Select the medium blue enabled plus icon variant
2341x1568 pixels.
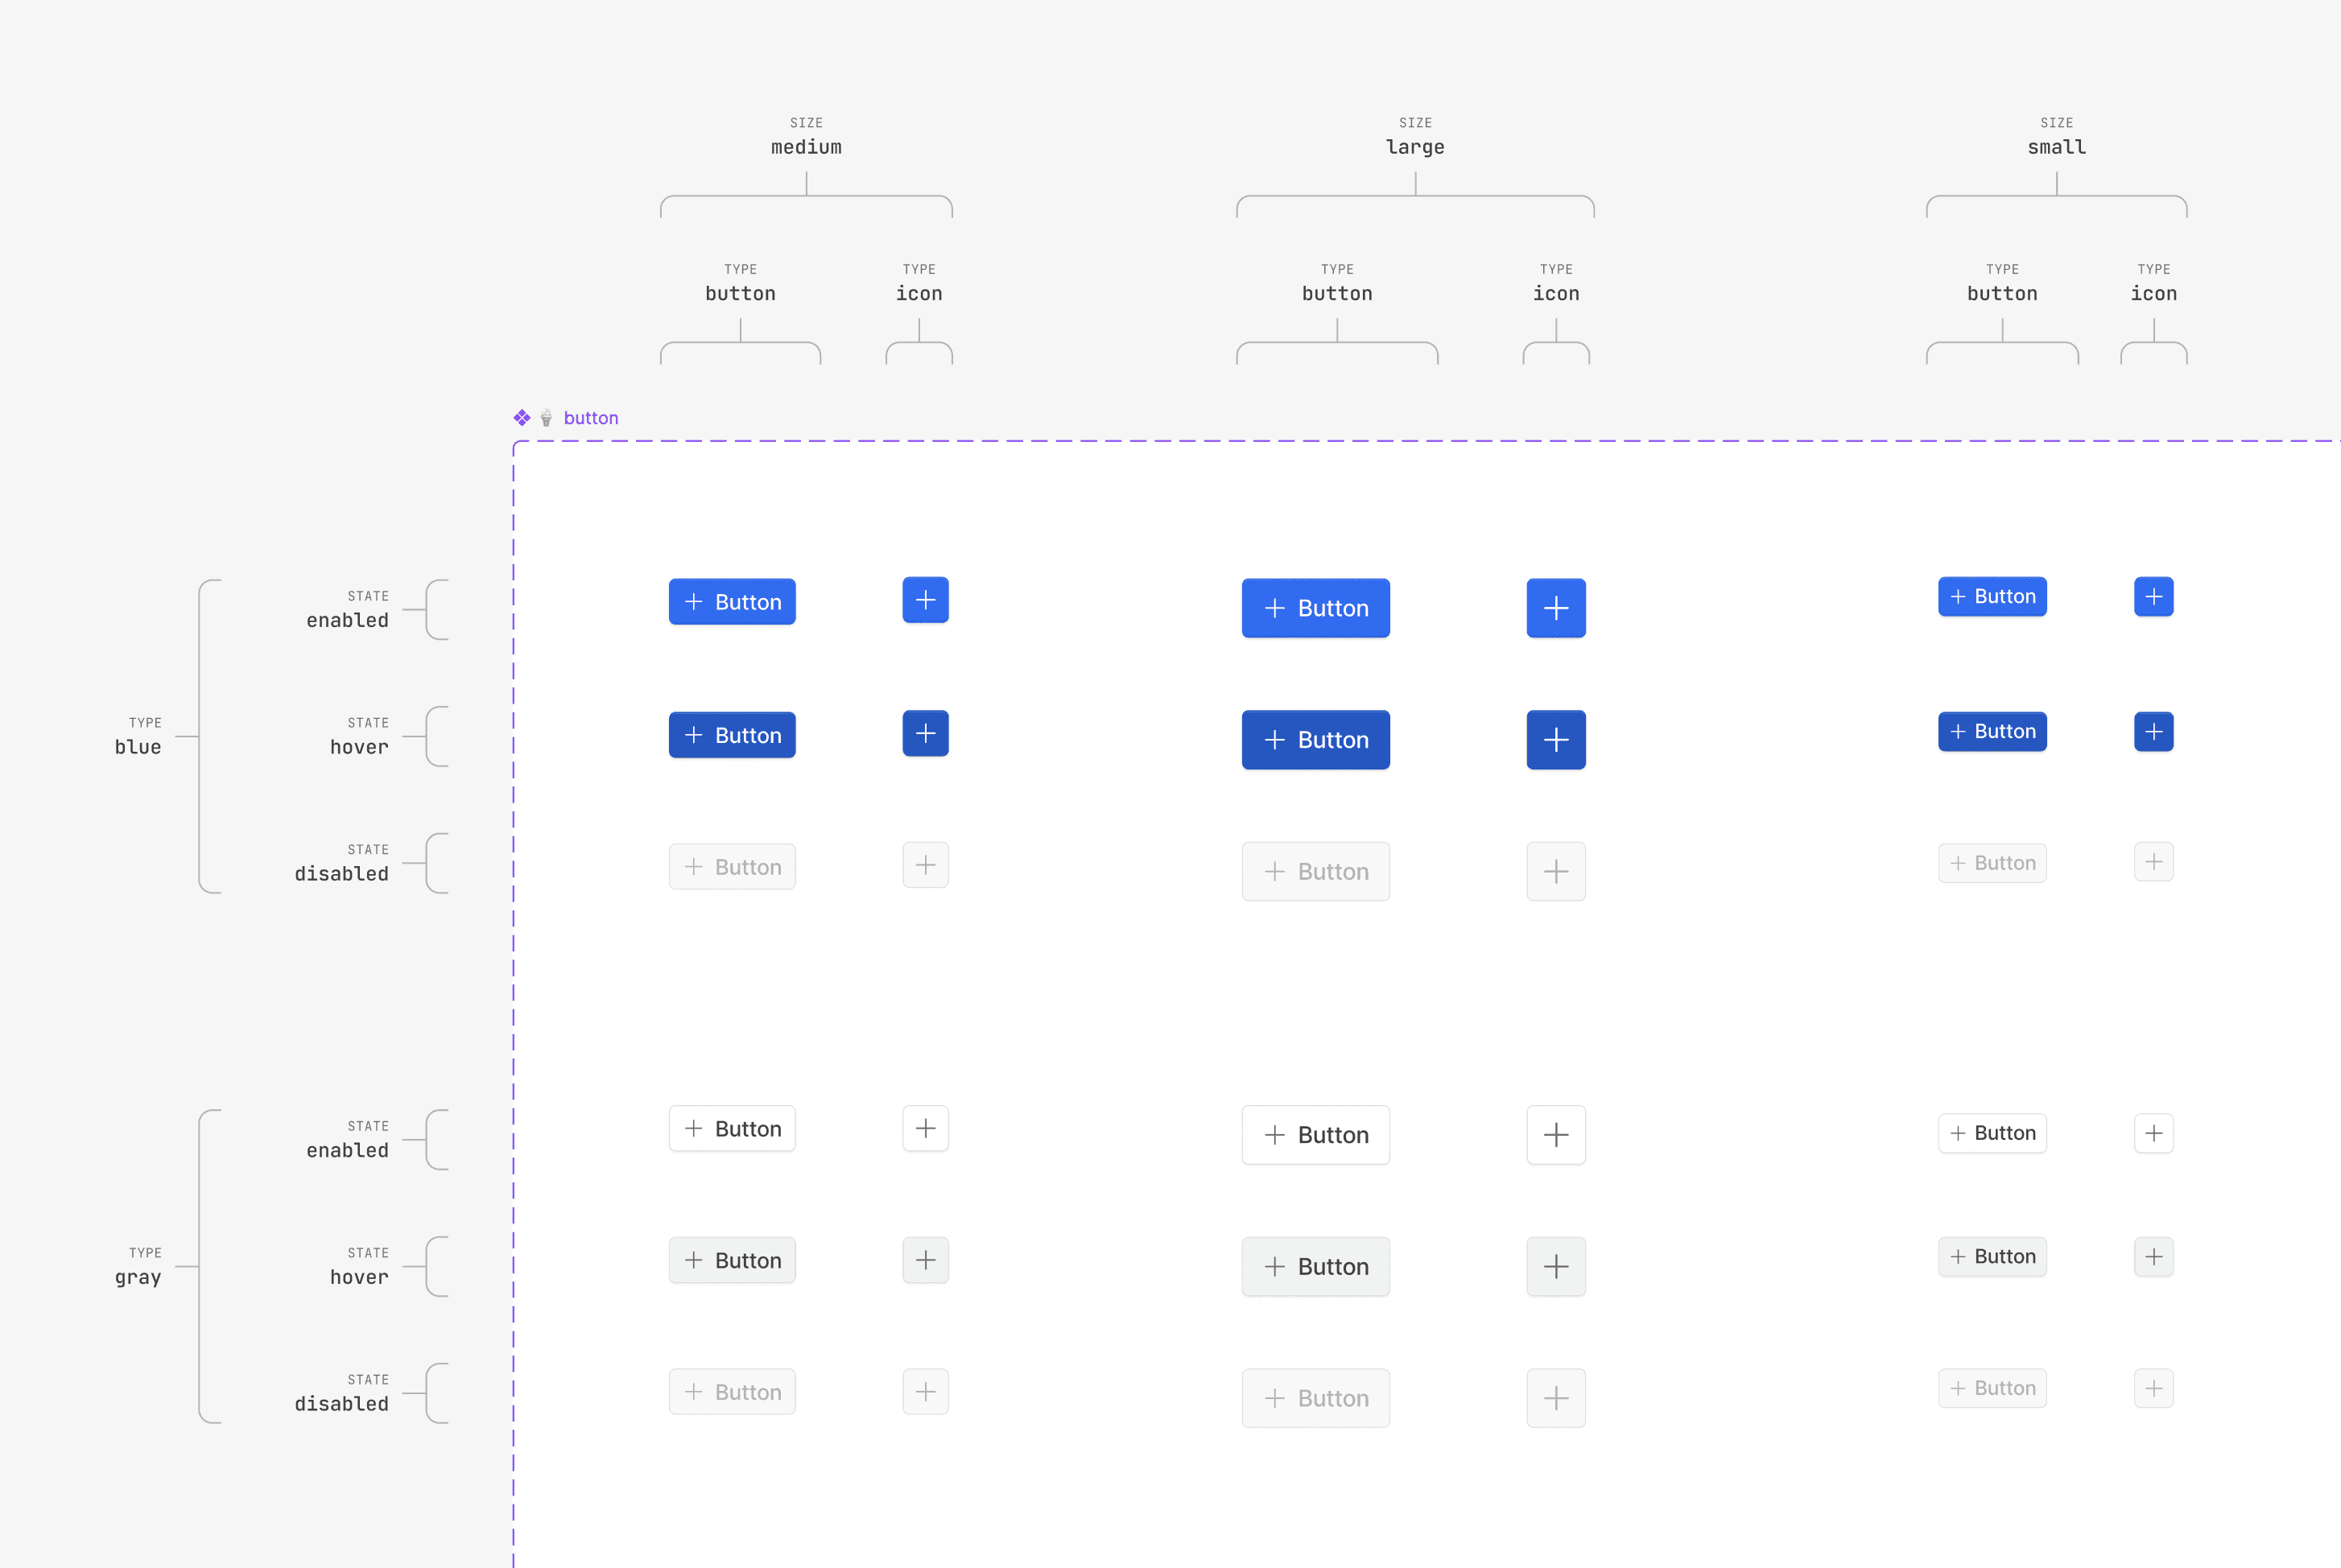[925, 600]
